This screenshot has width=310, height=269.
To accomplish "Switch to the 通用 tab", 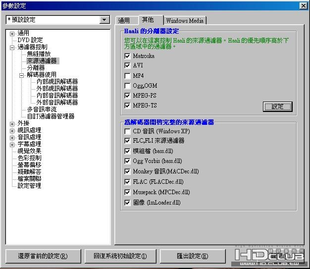I will (127, 21).
